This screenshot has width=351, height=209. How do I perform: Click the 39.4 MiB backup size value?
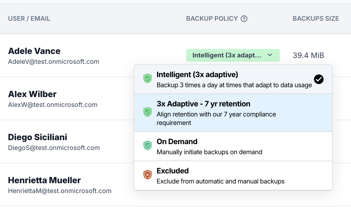(308, 55)
